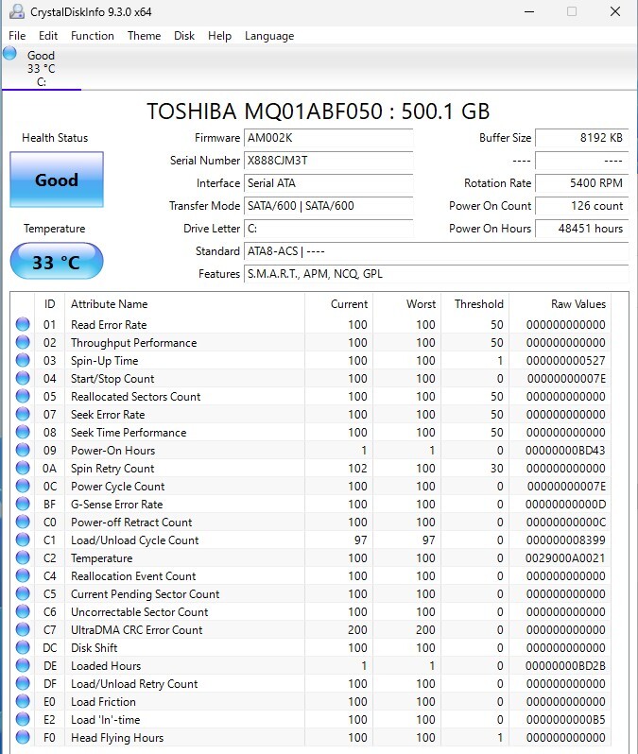This screenshot has height=754, width=638.
Task: Click the Attribute Name column header
Action: 184,304
